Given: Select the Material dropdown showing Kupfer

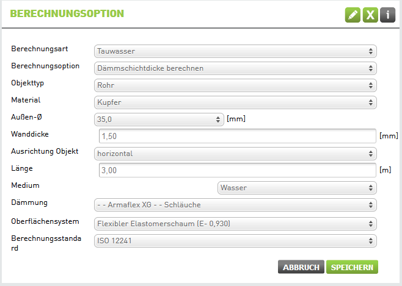Looking at the screenshot, I should [x=235, y=102].
